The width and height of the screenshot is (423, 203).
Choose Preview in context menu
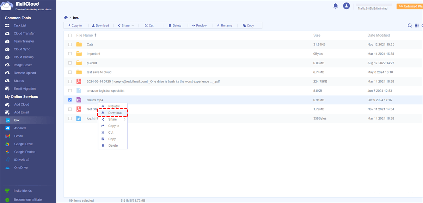[x=113, y=106]
